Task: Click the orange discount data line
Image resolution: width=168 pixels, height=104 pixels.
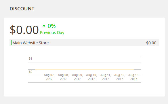Action: pos(84,69)
